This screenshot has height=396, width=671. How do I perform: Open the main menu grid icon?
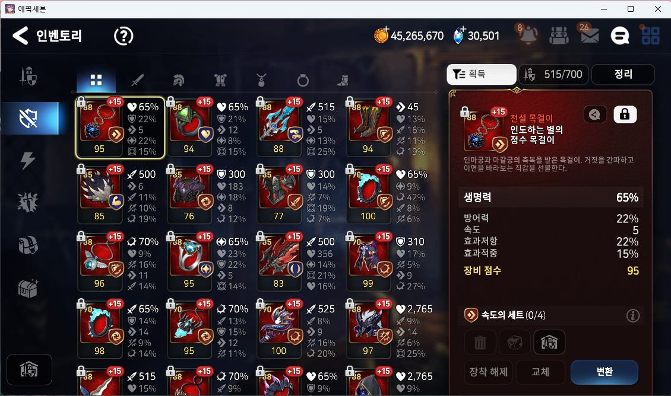pos(650,36)
